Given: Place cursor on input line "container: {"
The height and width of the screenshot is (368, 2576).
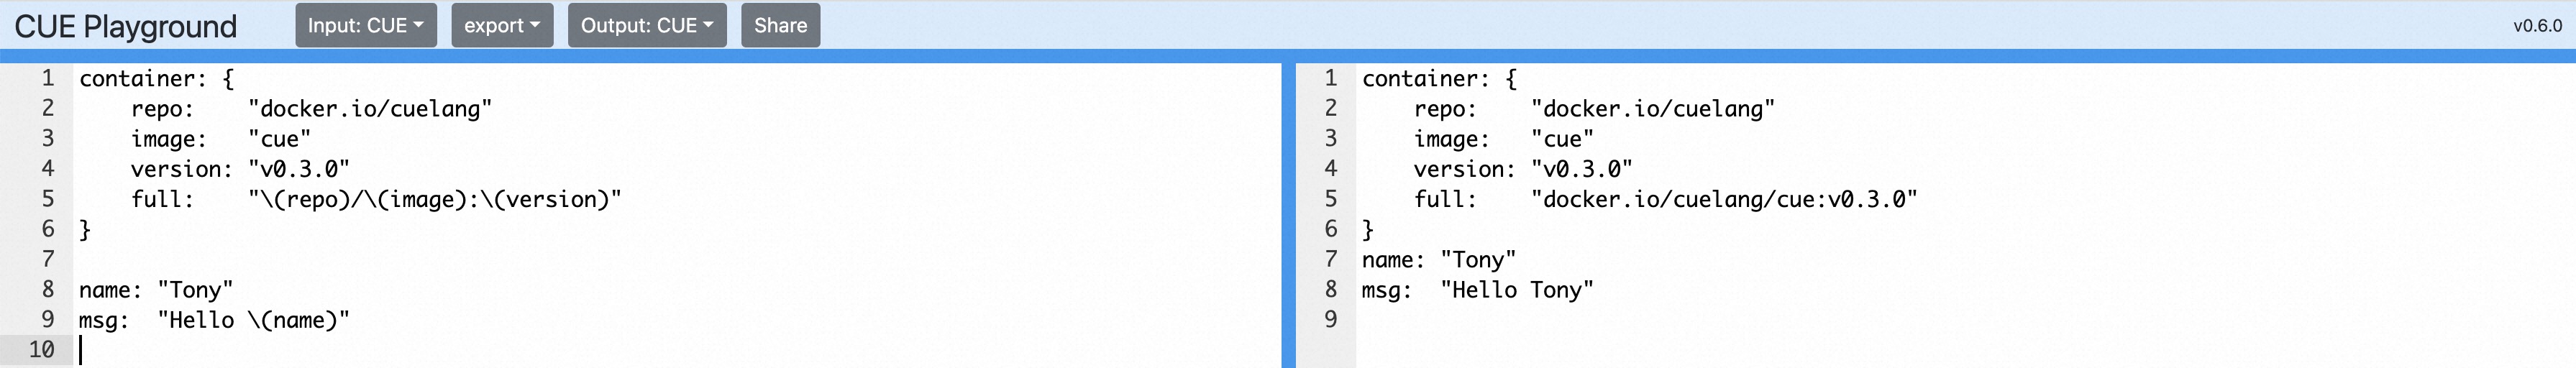Looking at the screenshot, I should click(x=156, y=79).
